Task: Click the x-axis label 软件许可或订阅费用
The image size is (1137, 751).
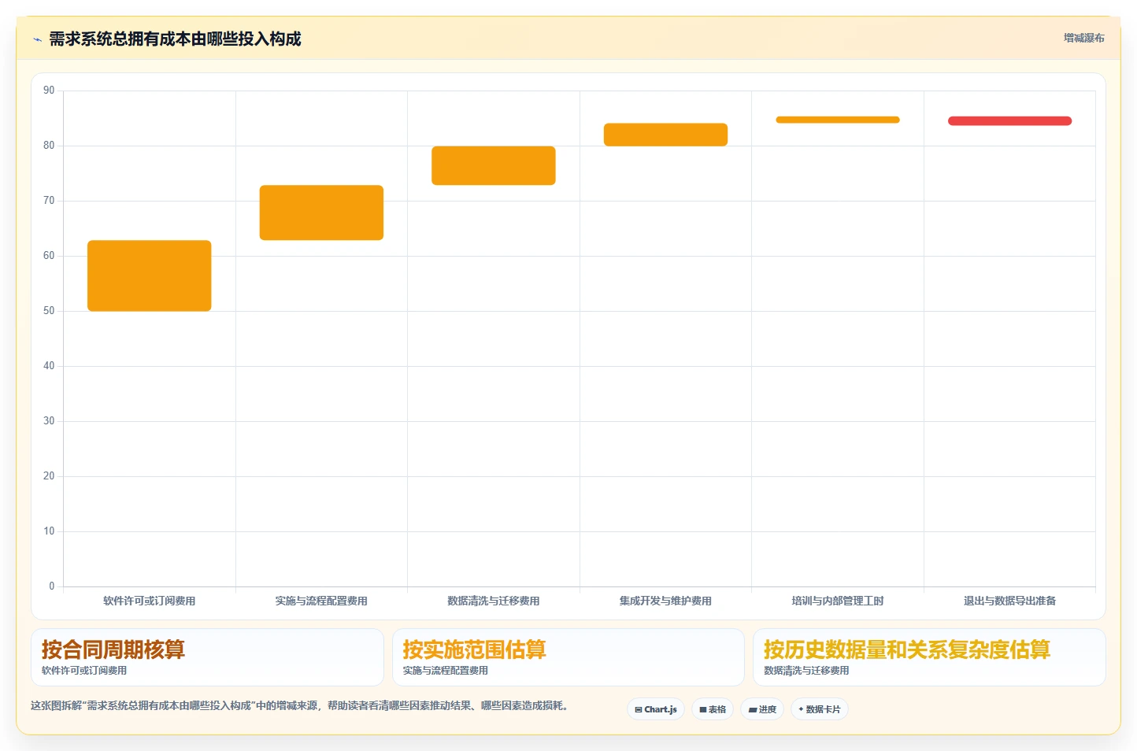Action: coord(150,601)
